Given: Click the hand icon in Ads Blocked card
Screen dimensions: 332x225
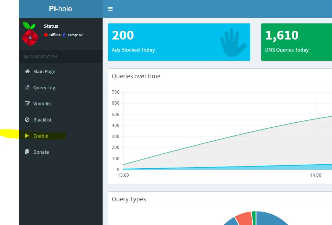Looking at the screenshot, I should (x=233, y=43).
